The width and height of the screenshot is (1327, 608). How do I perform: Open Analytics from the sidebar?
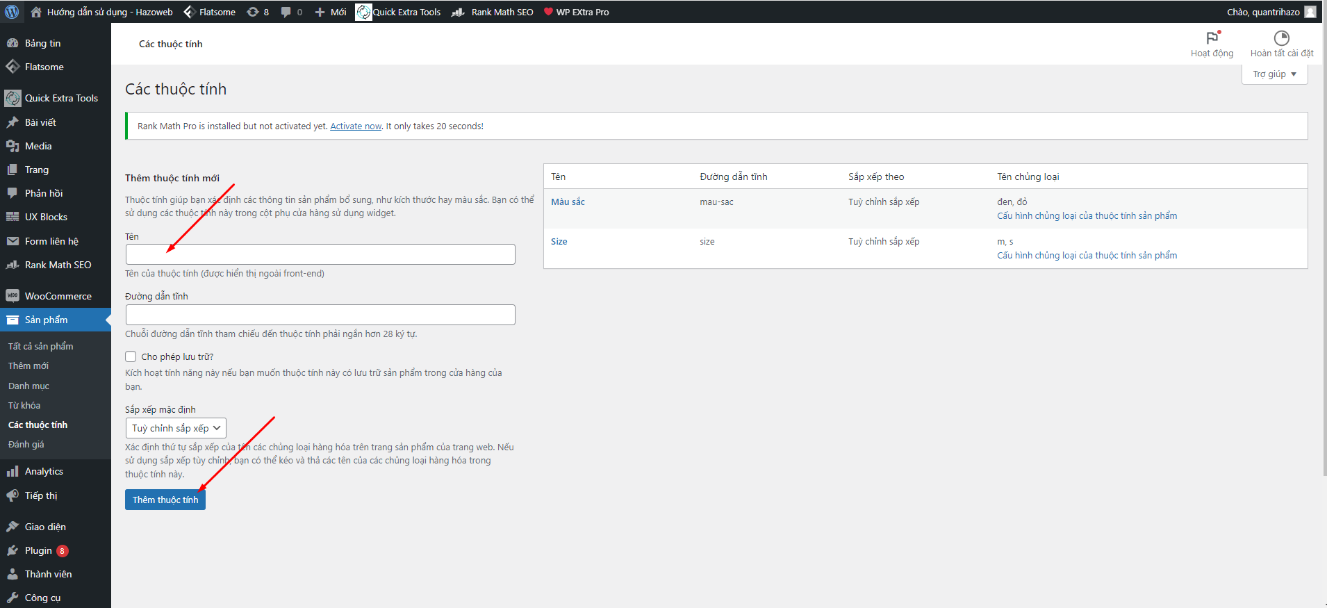(44, 471)
